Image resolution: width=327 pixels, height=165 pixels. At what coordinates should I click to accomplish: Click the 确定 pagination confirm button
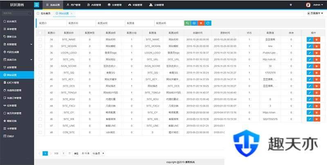tap(76, 154)
